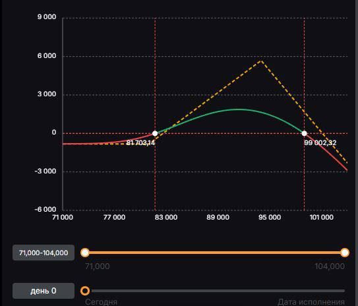Screen dimensions: 358x306
Task: Click the 71 000 x-axis label
Action: click(x=63, y=217)
